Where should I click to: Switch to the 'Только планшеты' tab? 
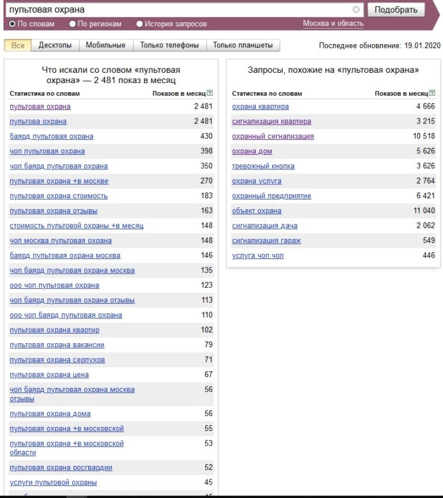(x=243, y=45)
